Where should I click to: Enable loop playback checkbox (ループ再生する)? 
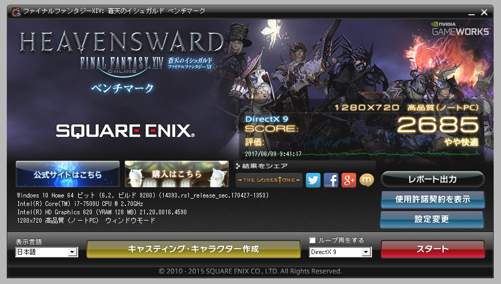tap(313, 240)
